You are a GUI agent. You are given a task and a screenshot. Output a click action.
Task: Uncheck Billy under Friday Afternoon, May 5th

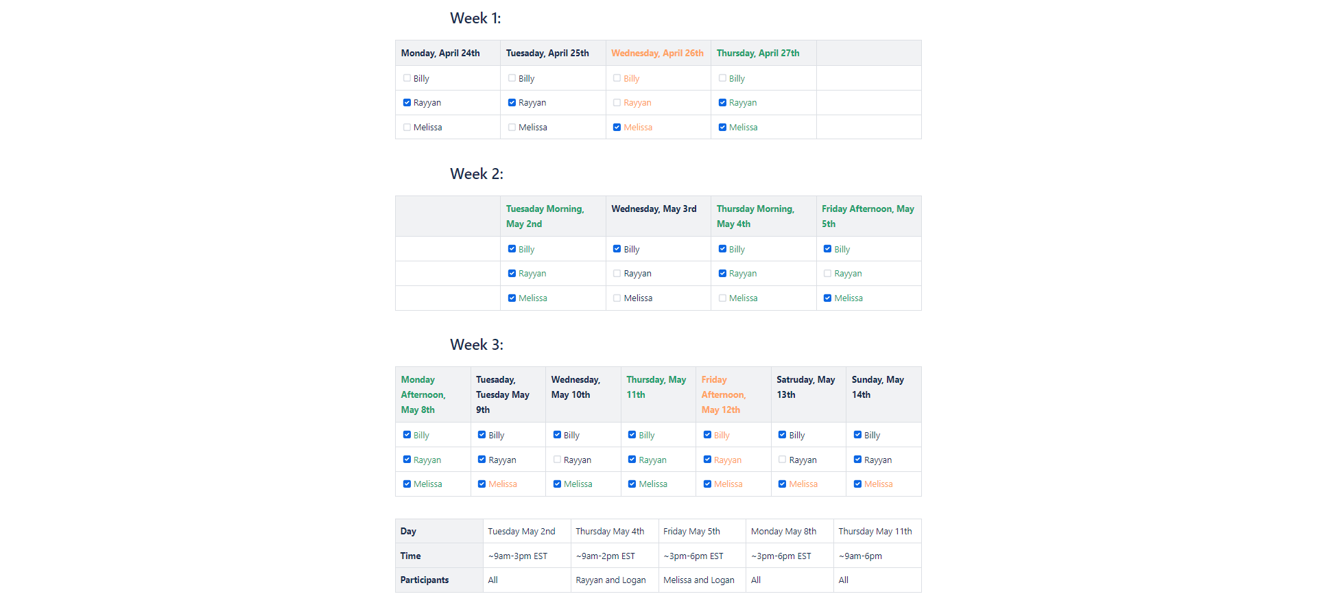click(x=827, y=249)
